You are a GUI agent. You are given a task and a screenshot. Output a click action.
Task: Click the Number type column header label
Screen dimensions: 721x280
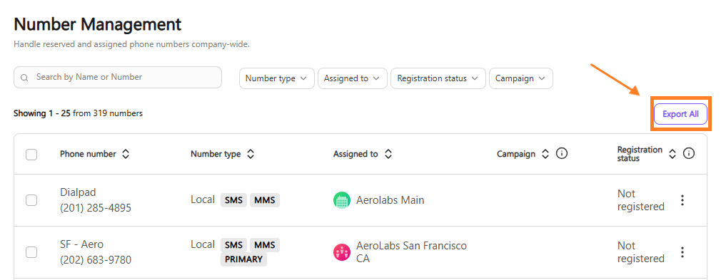[216, 154]
